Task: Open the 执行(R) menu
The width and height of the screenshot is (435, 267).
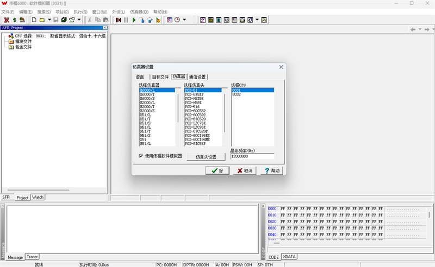Action: click(80, 12)
